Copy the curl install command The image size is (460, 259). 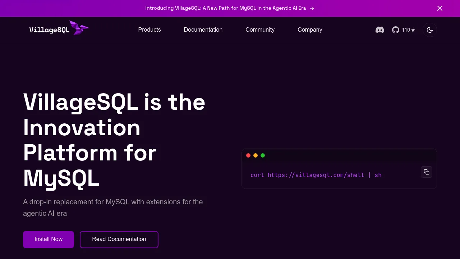tap(427, 172)
